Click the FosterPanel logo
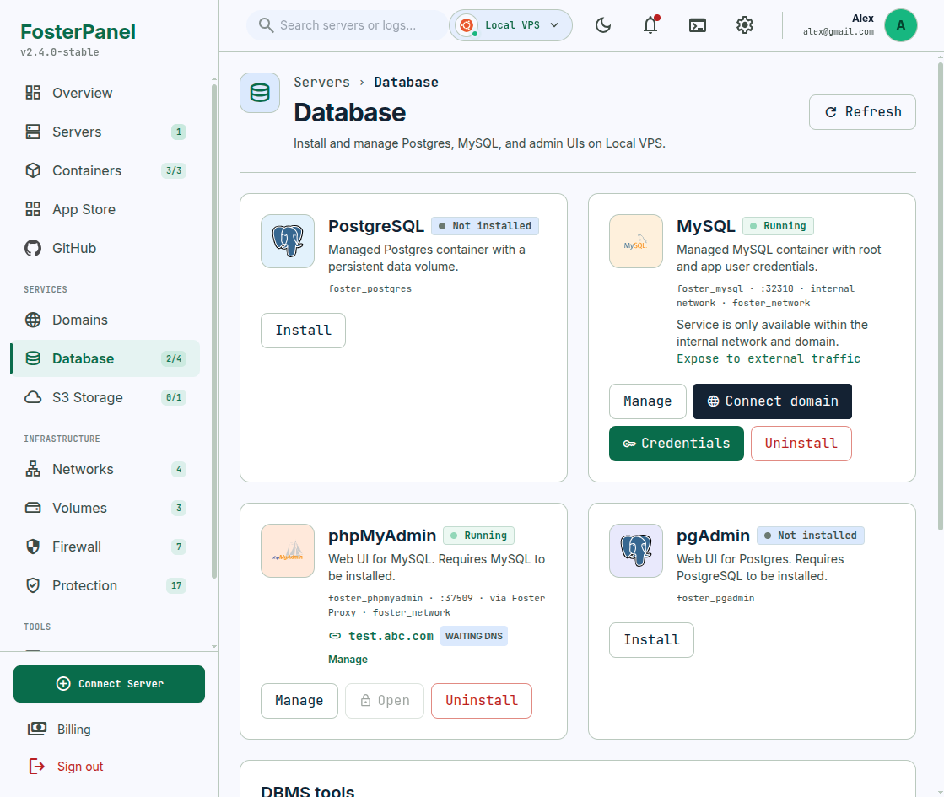The width and height of the screenshot is (944, 797). tap(78, 32)
